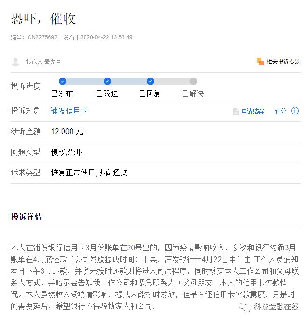
Task: Click the gray complainant avatar icon
Action: point(15,62)
